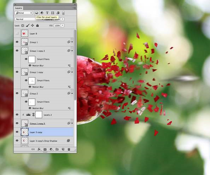Collapse Group 2 smart filters arrow
The height and width of the screenshot is (175, 210).
click(72, 93)
